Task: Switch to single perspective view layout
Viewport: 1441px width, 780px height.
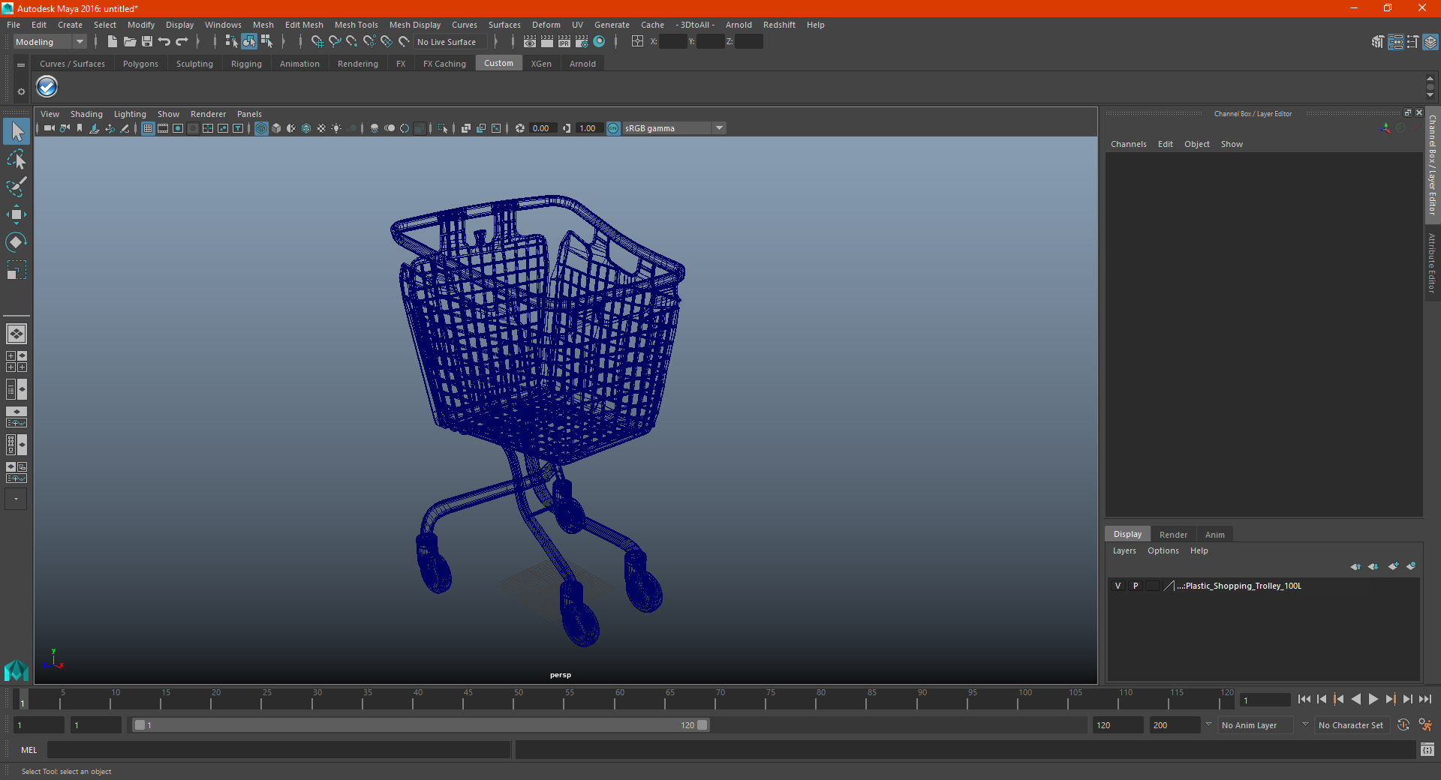Action: pos(17,334)
